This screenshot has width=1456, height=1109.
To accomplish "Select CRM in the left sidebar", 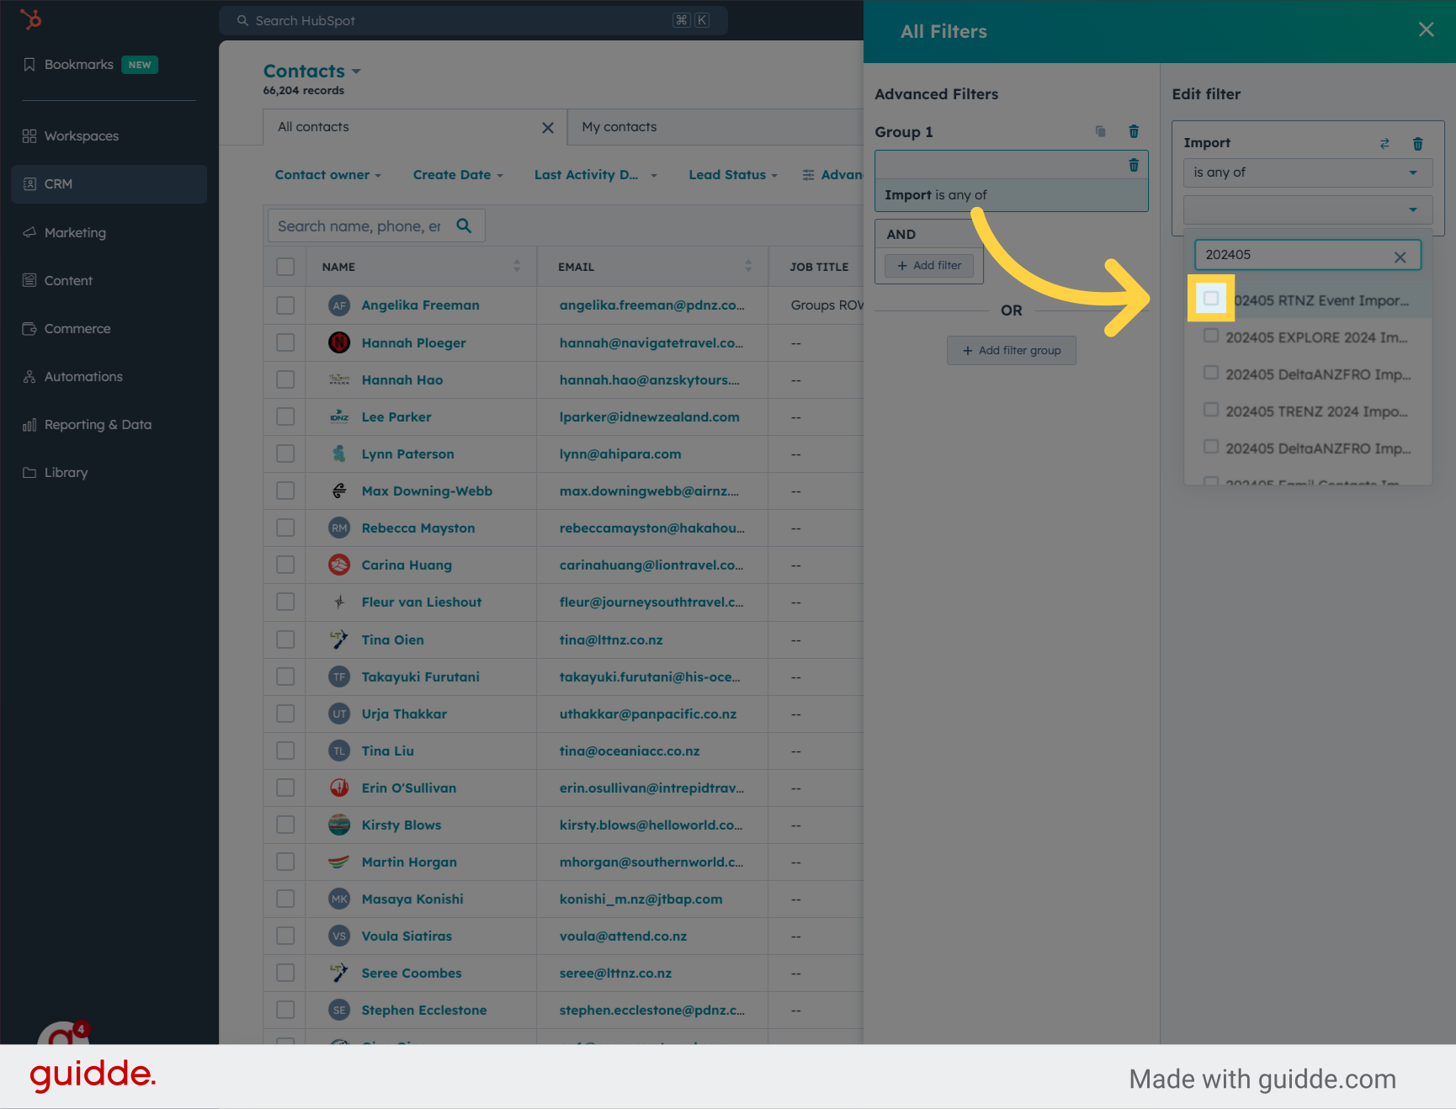I will 59,183.
